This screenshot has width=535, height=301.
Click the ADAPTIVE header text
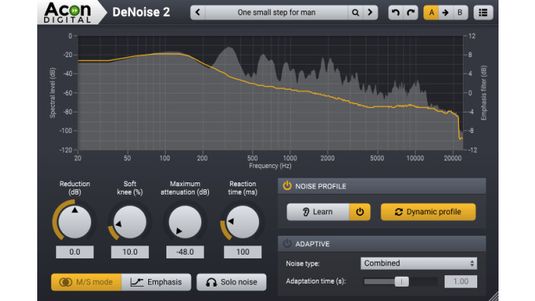[312, 244]
